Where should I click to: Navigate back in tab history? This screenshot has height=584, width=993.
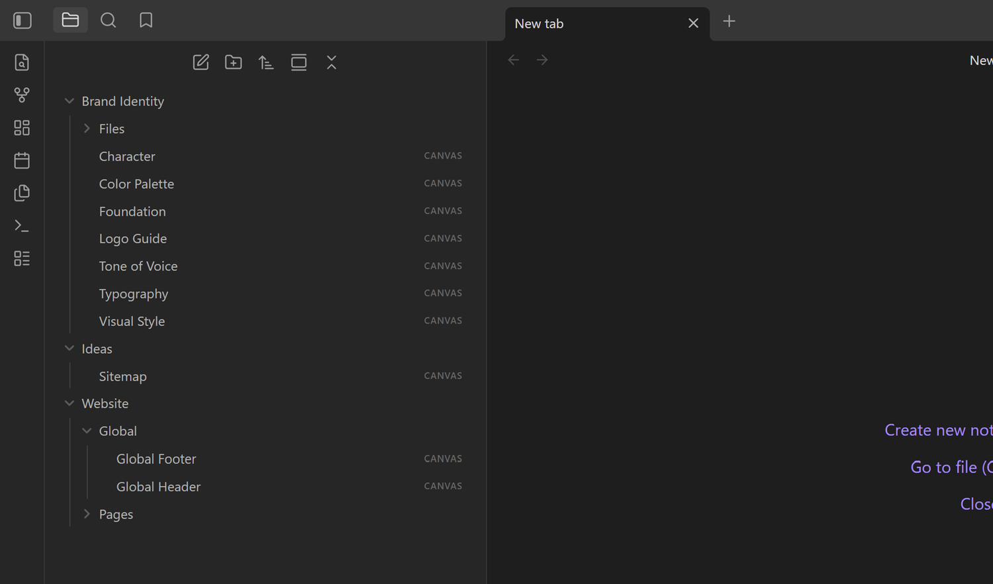click(x=514, y=60)
